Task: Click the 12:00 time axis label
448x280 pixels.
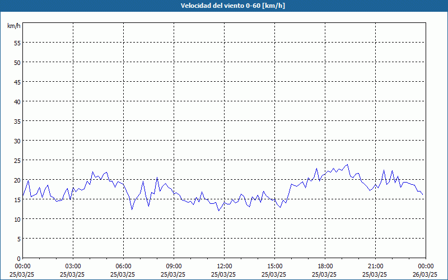Action: tap(225, 267)
